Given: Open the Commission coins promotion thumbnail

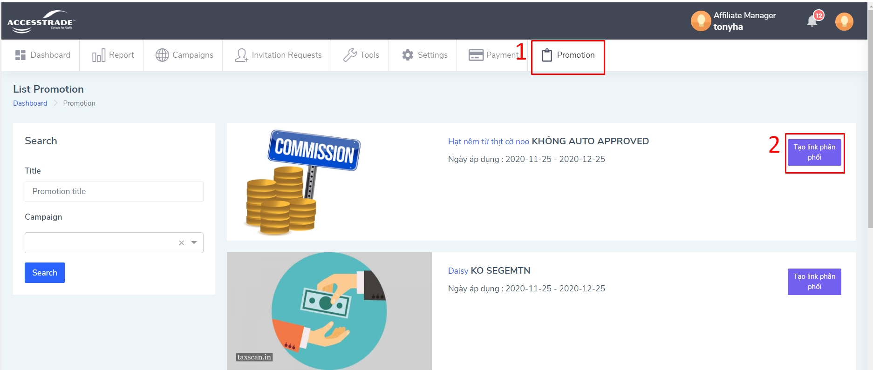Looking at the screenshot, I should pyautogui.click(x=303, y=182).
